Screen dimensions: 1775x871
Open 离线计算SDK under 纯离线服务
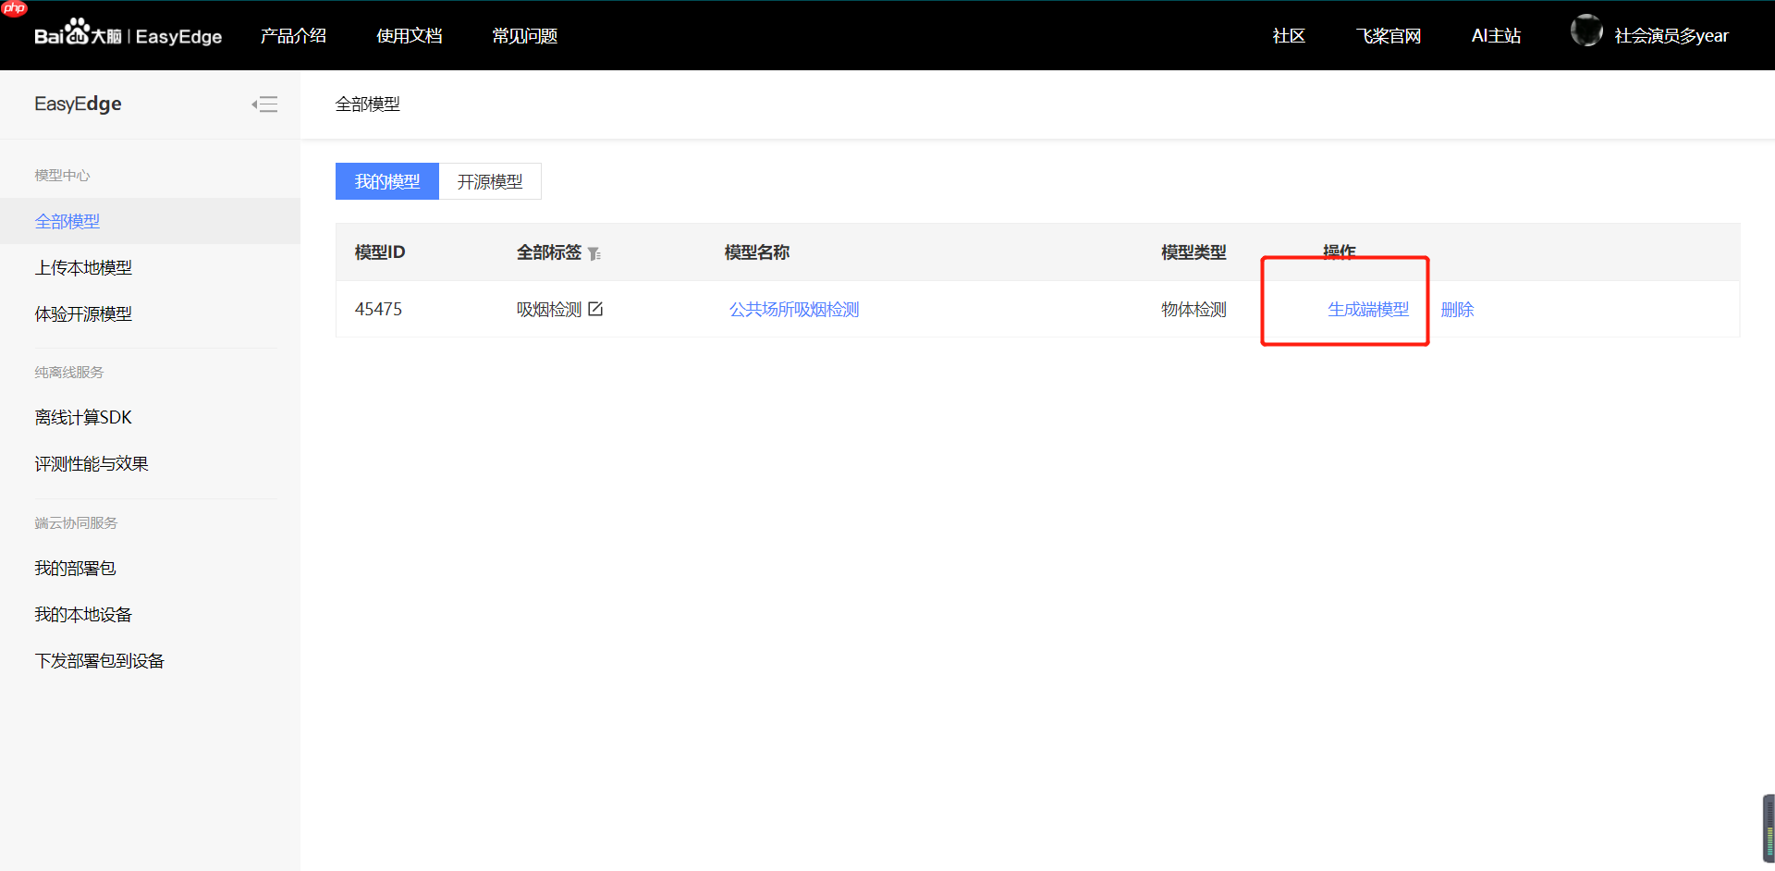[x=83, y=417]
